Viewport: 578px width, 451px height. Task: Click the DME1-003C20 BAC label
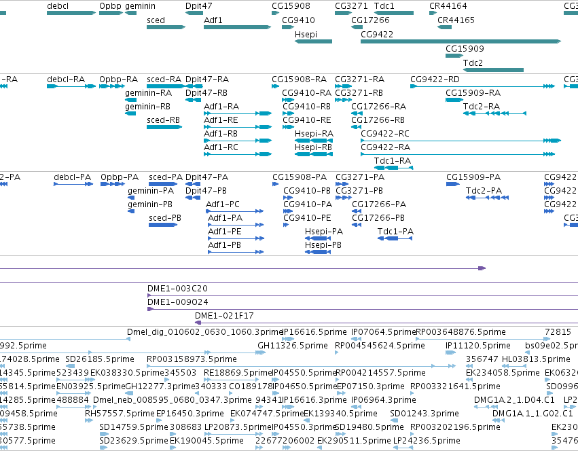177,289
